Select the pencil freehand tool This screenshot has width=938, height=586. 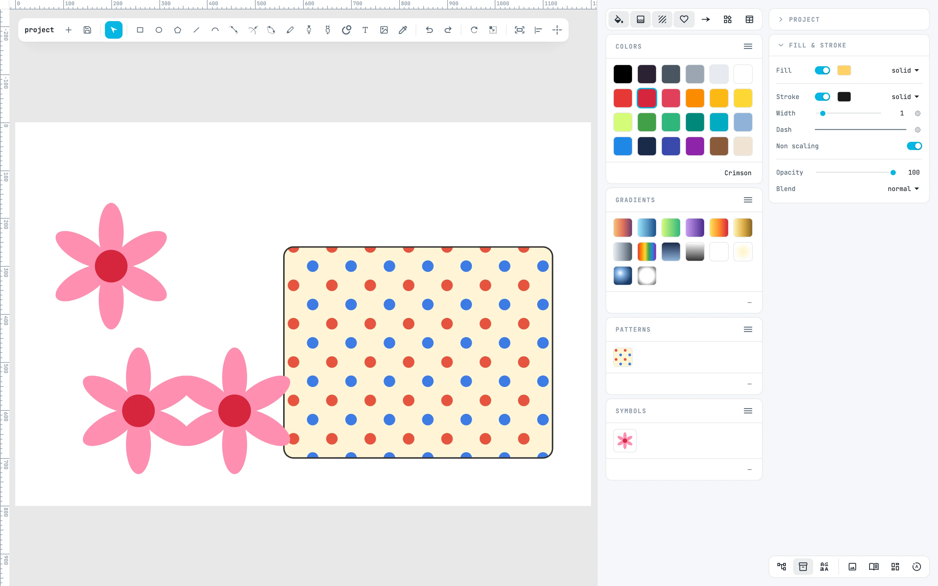pos(290,30)
